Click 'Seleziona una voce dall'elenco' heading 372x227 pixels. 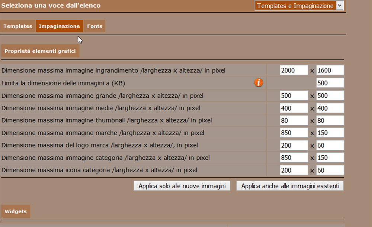(51, 6)
